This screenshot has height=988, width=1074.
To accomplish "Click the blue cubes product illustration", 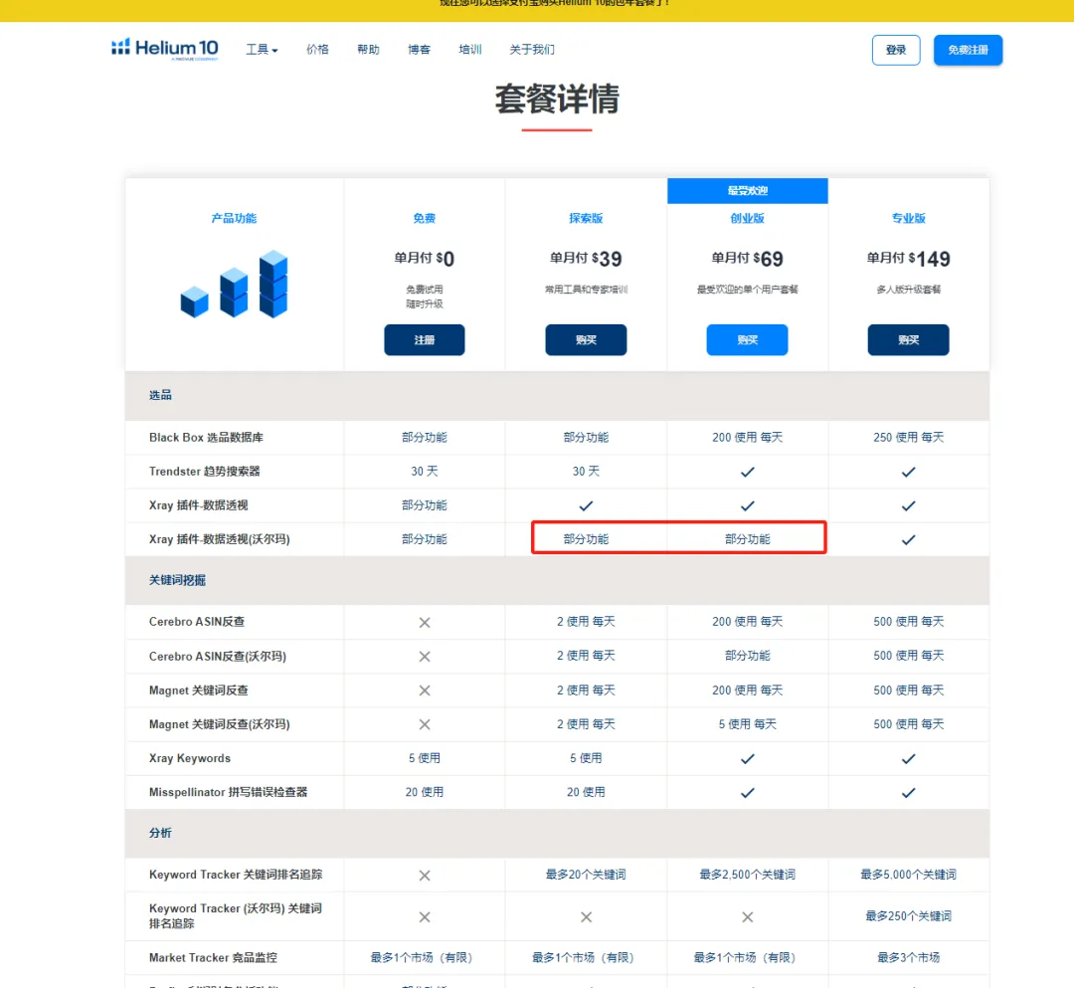I will pyautogui.click(x=235, y=284).
